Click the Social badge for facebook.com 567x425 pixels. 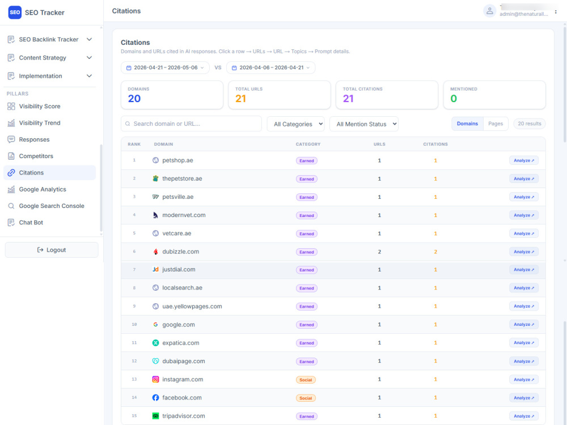tap(306, 398)
